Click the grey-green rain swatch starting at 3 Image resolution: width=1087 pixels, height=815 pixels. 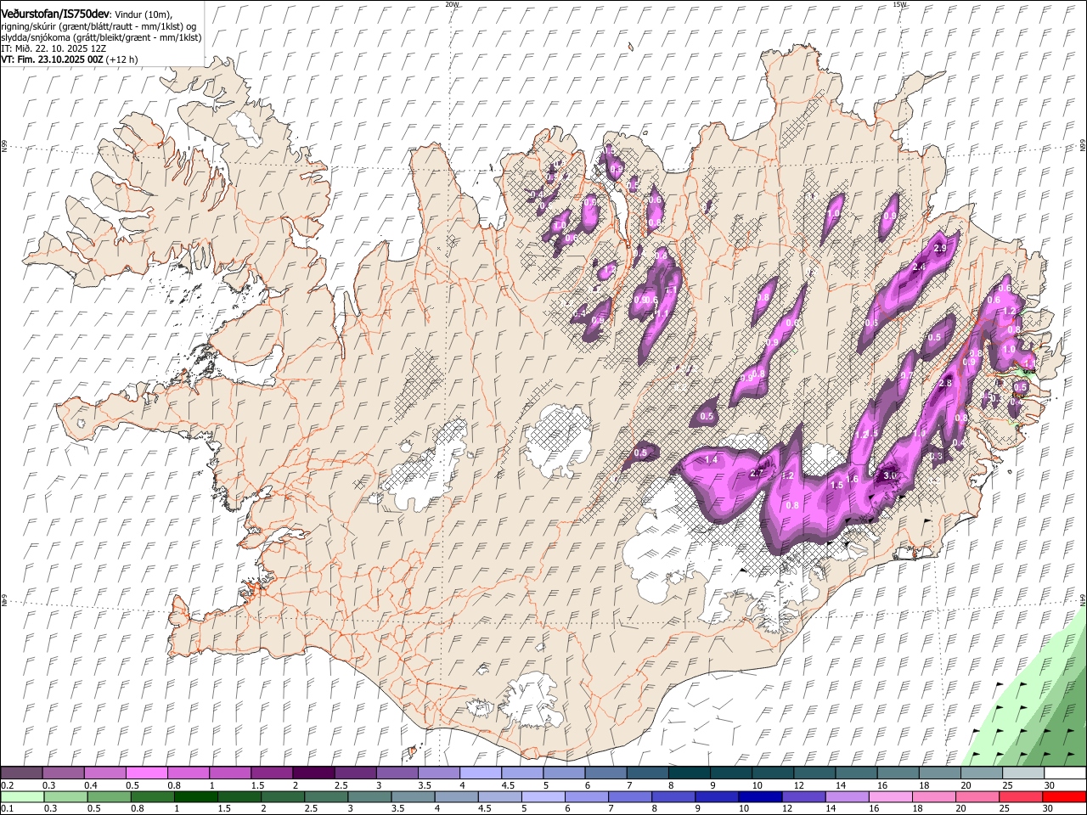[369, 796]
